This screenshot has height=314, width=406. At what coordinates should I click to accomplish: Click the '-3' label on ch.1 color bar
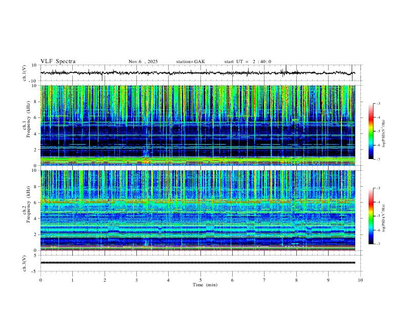(378, 103)
